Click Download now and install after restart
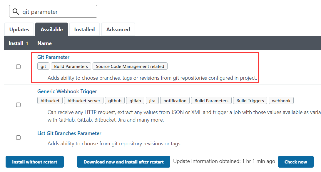 tap(123, 162)
